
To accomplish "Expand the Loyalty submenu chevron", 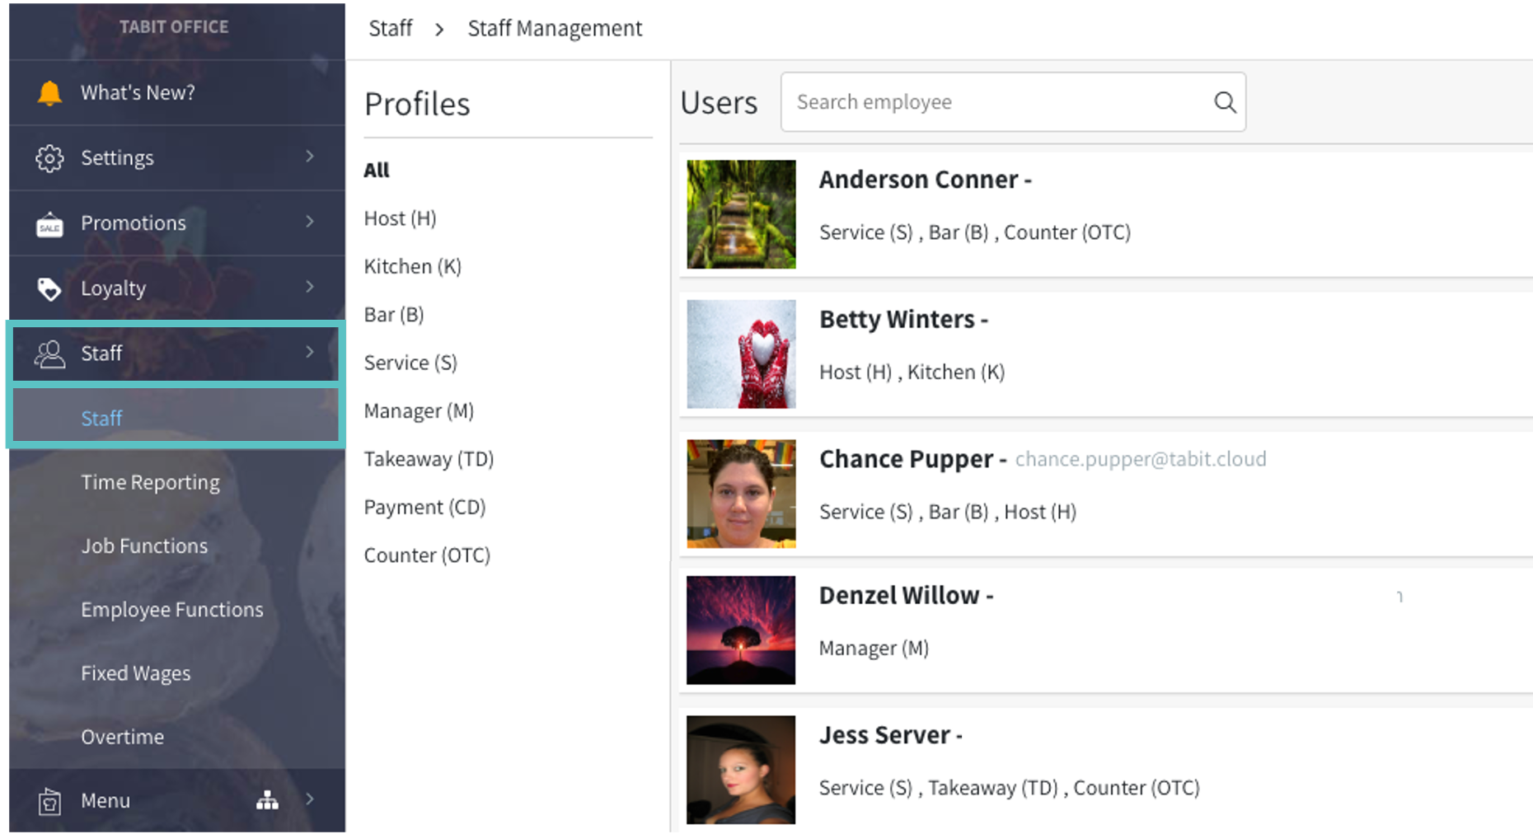I will click(310, 287).
